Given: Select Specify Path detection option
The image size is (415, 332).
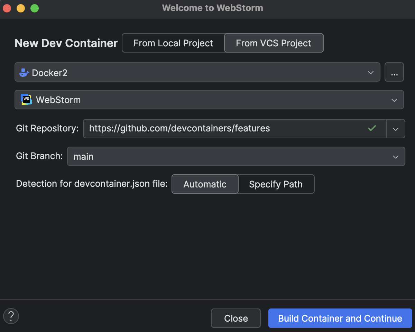Looking at the screenshot, I should [276, 184].
